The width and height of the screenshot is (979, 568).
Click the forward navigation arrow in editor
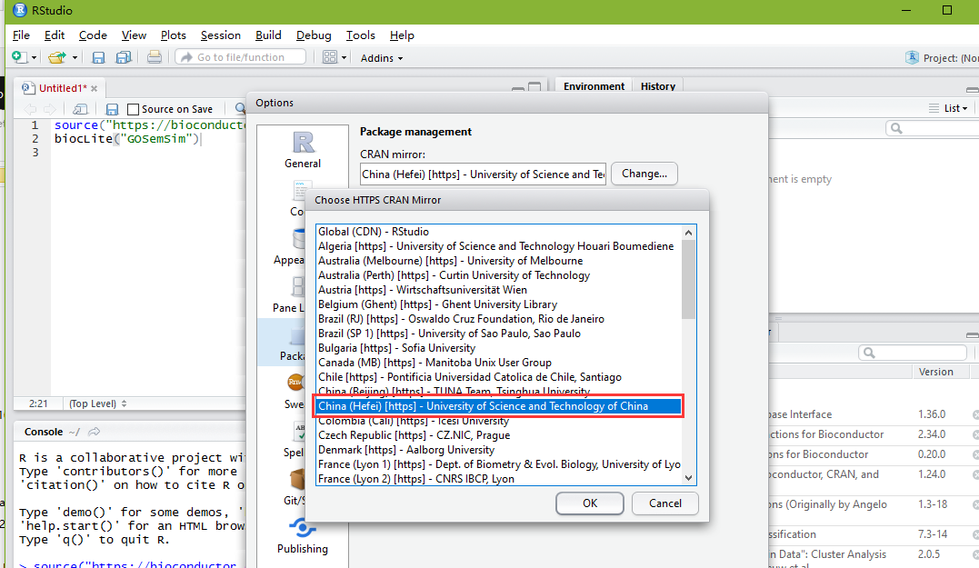pyautogui.click(x=49, y=109)
